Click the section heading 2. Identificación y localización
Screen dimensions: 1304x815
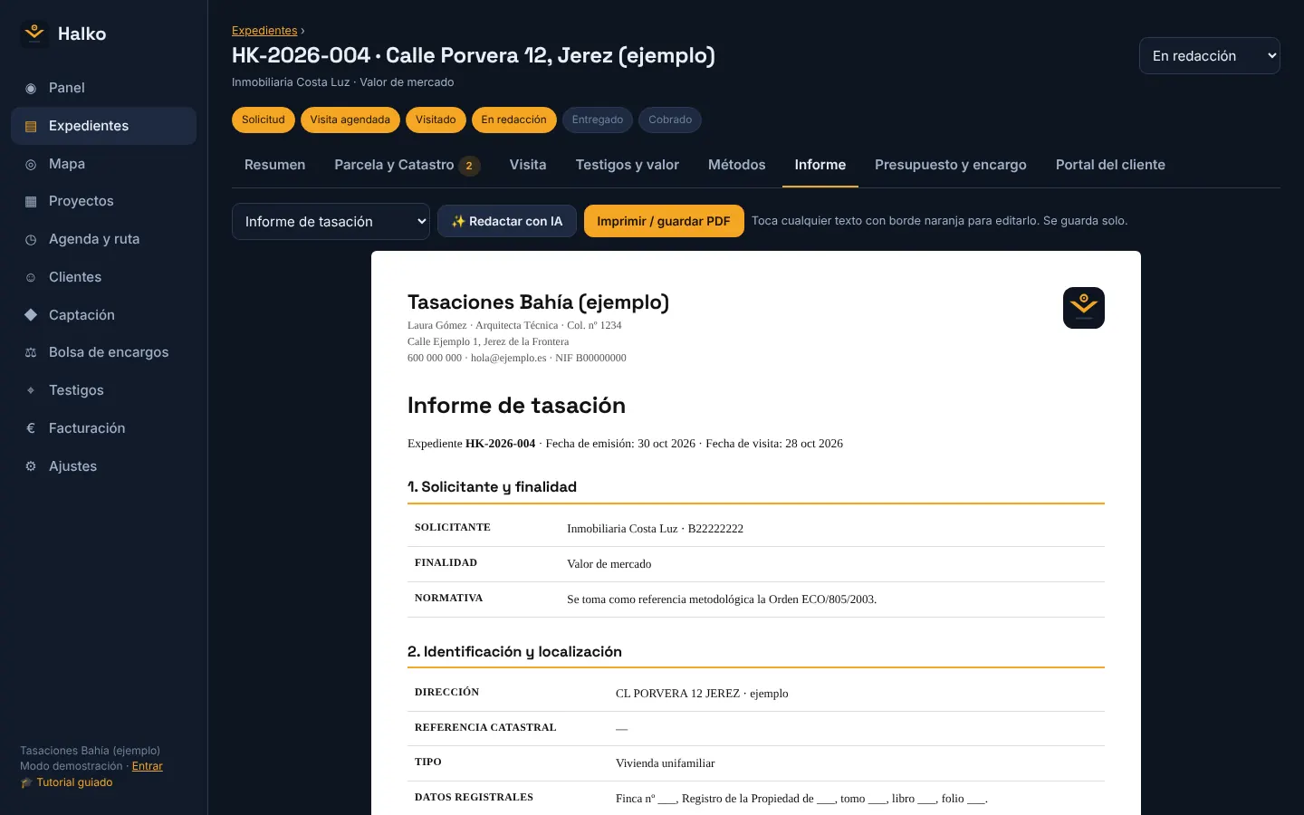pos(514,652)
